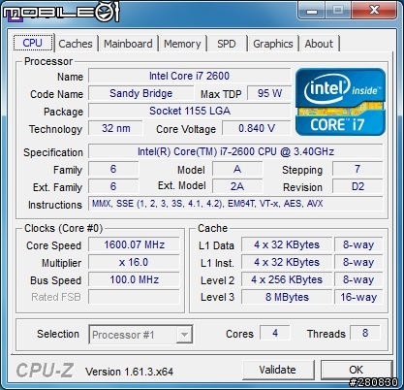Click the L1 Inst. '8-way' associativity value
Viewport: 404px width, 390px height.
coord(358,262)
